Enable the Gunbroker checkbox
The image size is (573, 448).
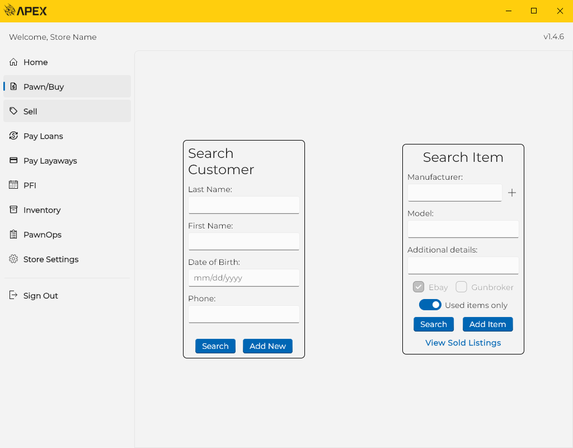pyautogui.click(x=461, y=287)
